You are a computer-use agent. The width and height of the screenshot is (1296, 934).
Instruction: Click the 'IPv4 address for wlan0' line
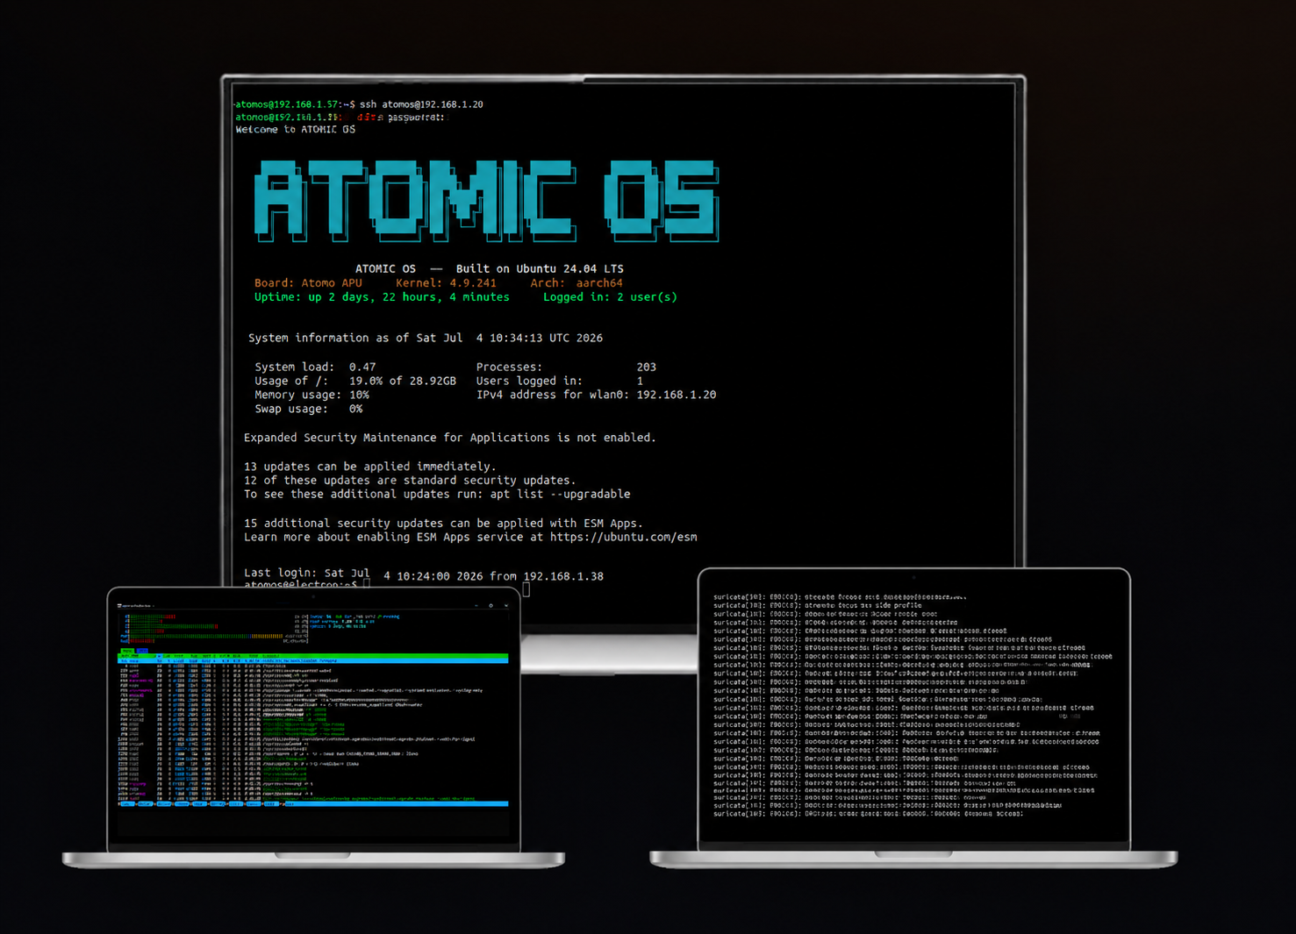coord(596,395)
